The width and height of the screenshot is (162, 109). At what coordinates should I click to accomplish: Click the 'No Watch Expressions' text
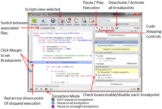point(116,35)
